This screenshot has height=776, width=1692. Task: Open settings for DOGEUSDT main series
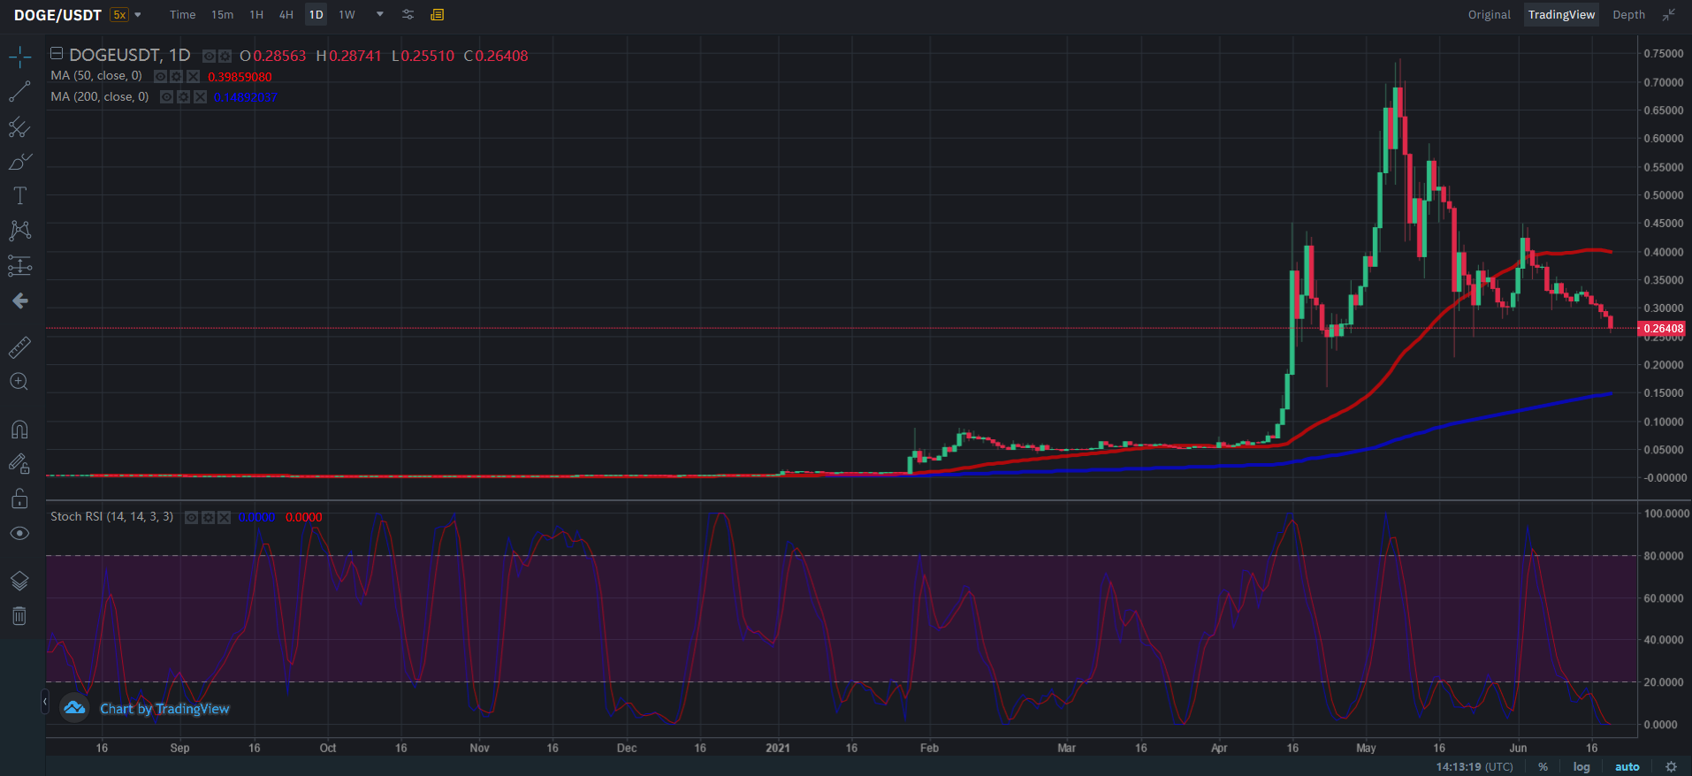[225, 56]
